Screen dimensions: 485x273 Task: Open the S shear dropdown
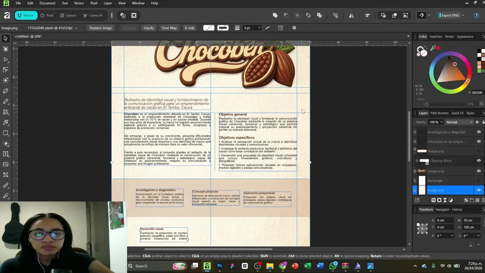pyautogui.click(x=478, y=236)
